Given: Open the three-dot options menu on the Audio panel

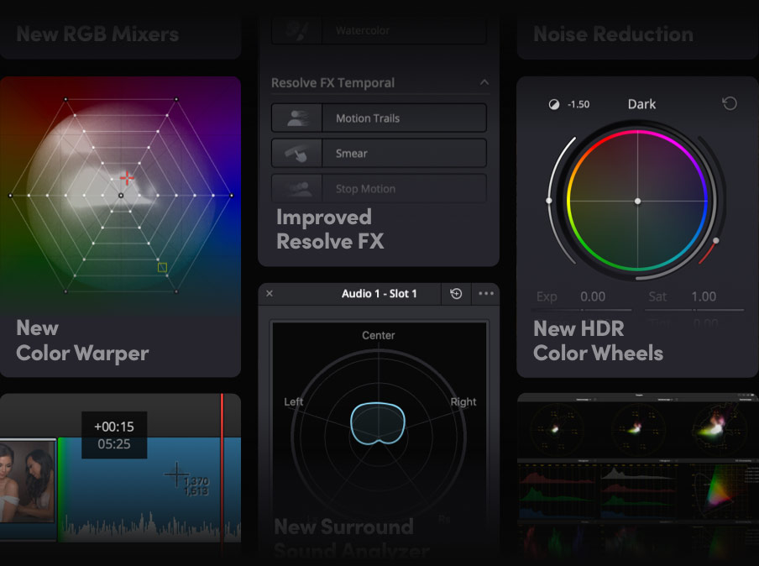Looking at the screenshot, I should pyautogui.click(x=486, y=294).
